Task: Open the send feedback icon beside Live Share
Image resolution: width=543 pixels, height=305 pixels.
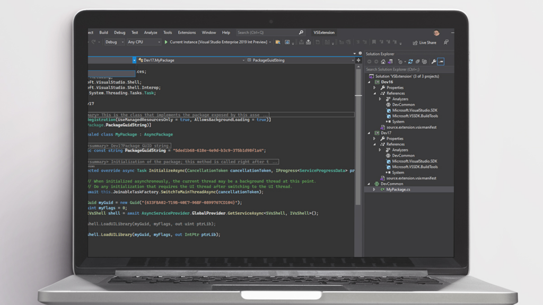Action: pos(446,42)
